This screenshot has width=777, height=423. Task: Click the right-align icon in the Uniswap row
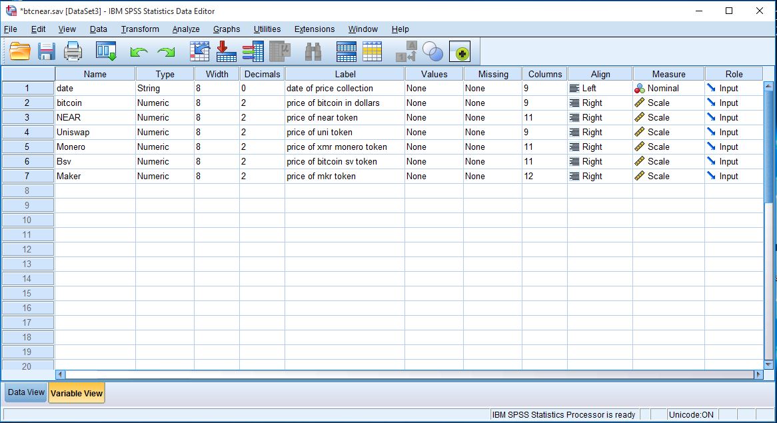[574, 133]
